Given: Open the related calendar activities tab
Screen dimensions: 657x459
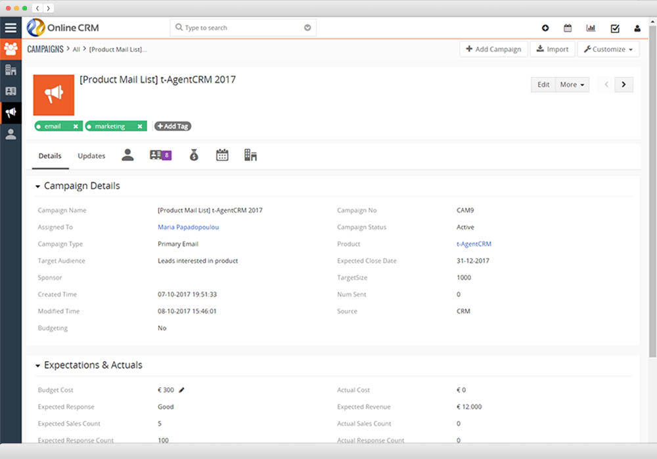Looking at the screenshot, I should (222, 156).
